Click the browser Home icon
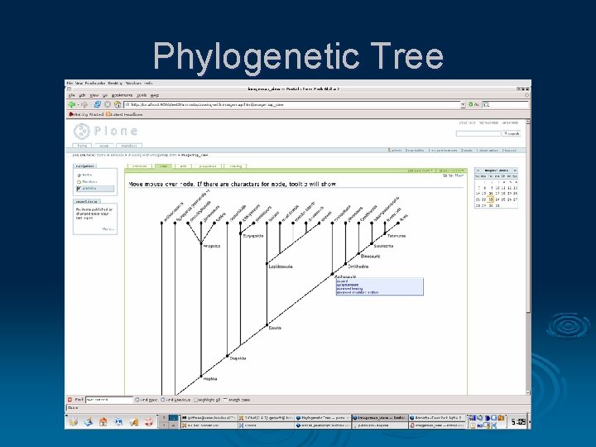The width and height of the screenshot is (596, 447). coord(118,104)
